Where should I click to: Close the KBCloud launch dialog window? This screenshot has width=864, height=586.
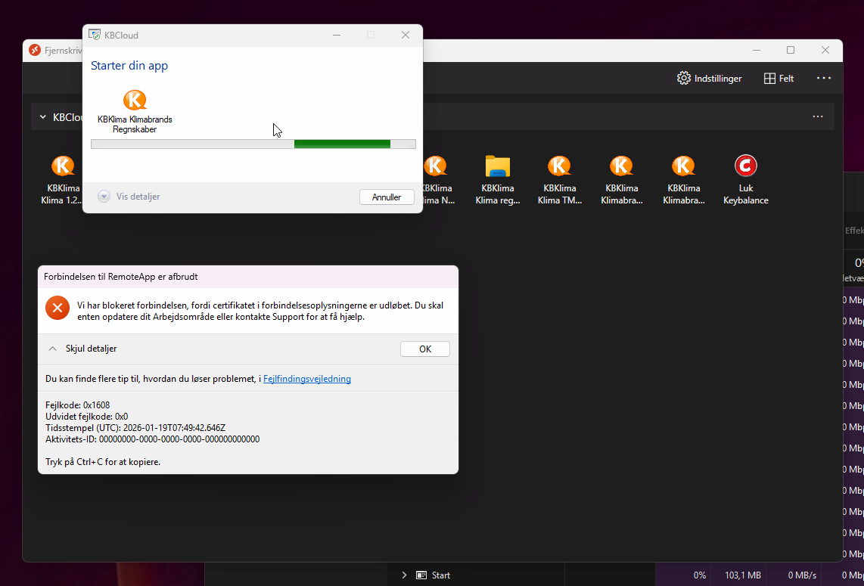(x=405, y=35)
